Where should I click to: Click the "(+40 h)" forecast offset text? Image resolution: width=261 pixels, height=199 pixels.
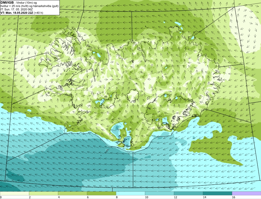(x=38, y=13)
